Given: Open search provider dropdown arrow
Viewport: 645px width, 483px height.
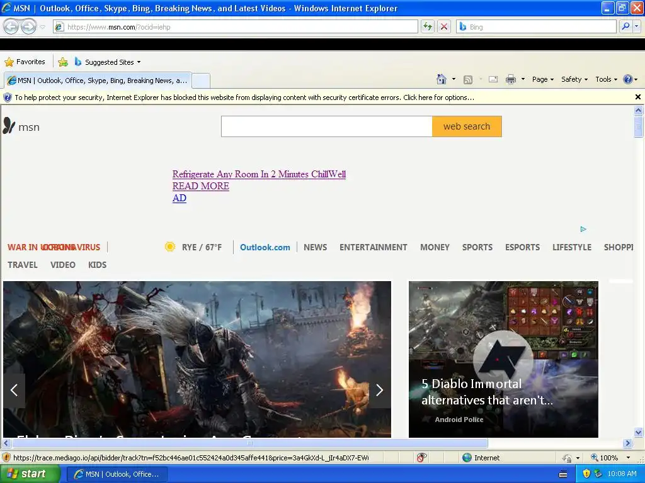Looking at the screenshot, I should pyautogui.click(x=637, y=26).
